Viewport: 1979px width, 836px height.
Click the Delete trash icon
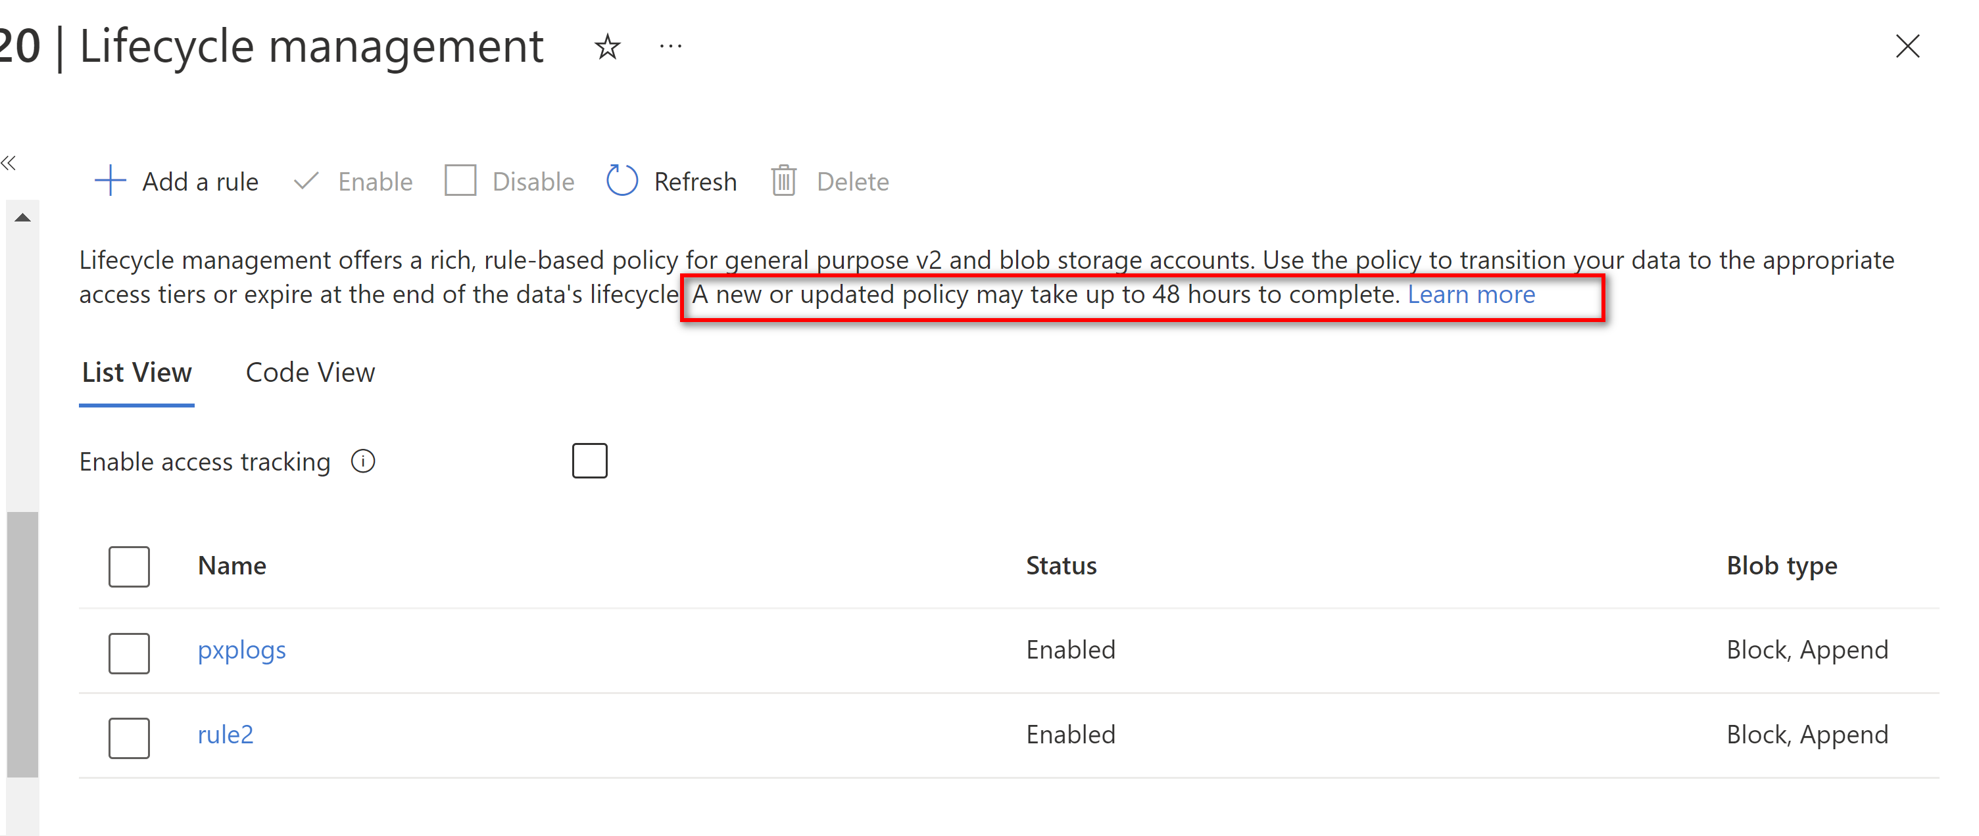pyautogui.click(x=783, y=181)
